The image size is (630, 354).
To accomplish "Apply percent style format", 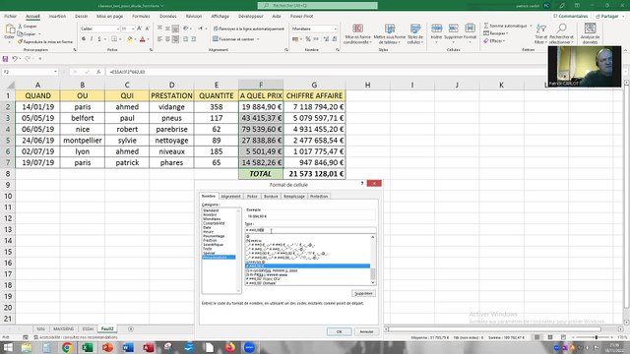I will (x=308, y=39).
